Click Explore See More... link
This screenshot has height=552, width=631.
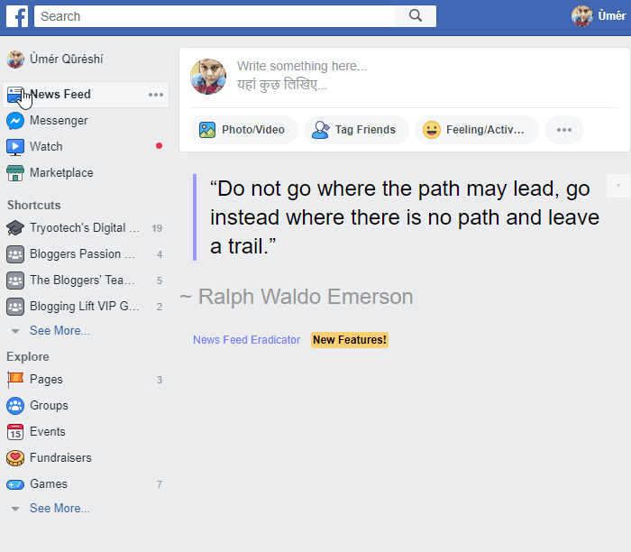pos(60,508)
